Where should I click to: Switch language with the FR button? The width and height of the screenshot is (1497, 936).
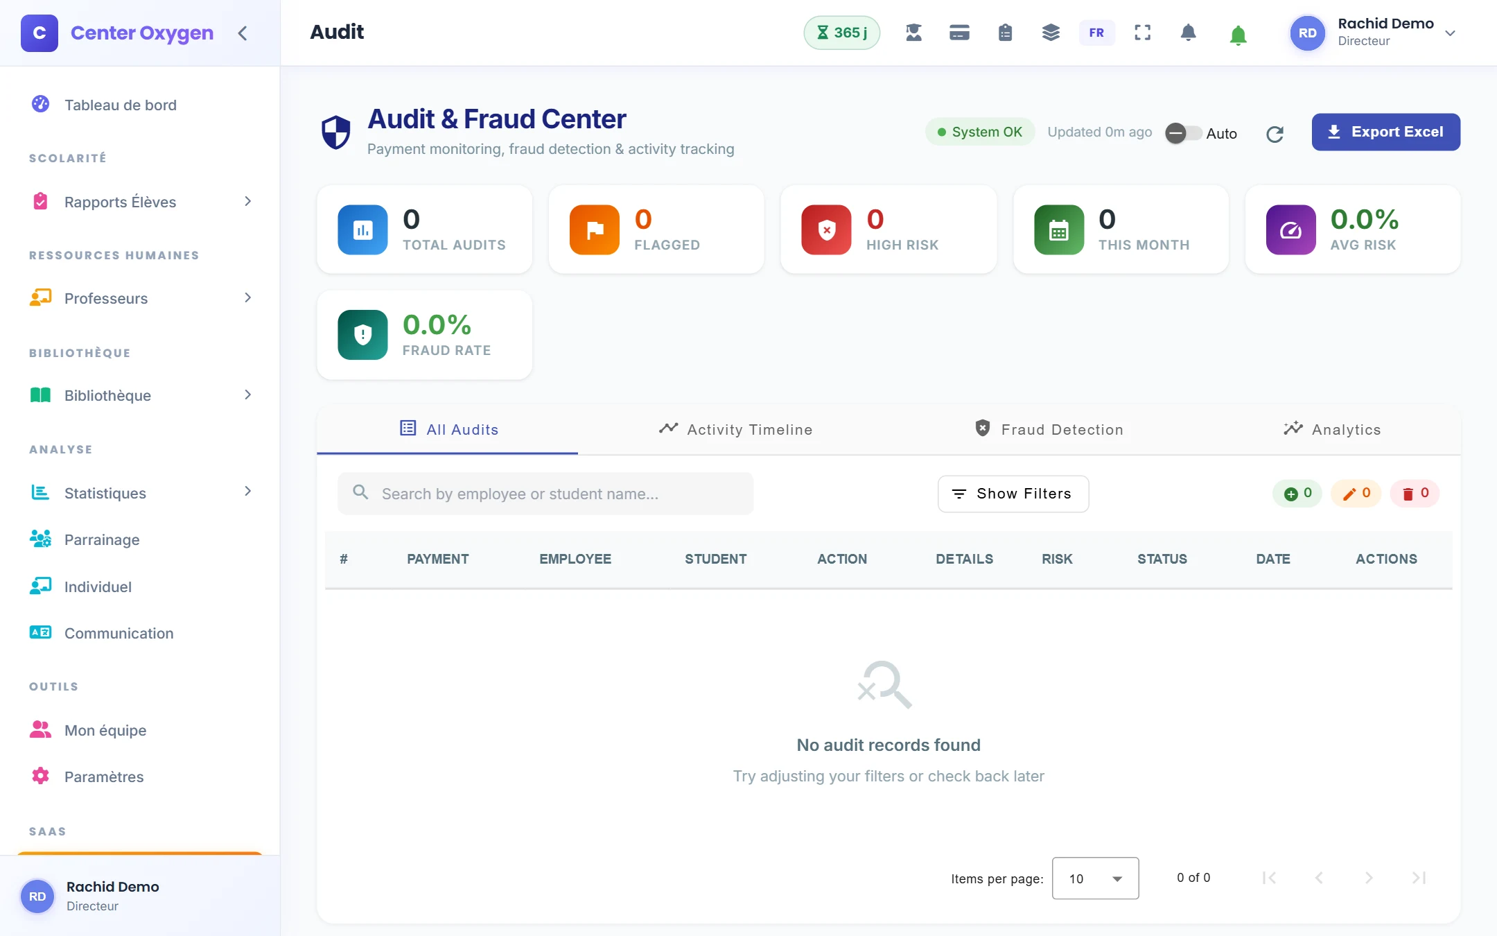pyautogui.click(x=1096, y=33)
